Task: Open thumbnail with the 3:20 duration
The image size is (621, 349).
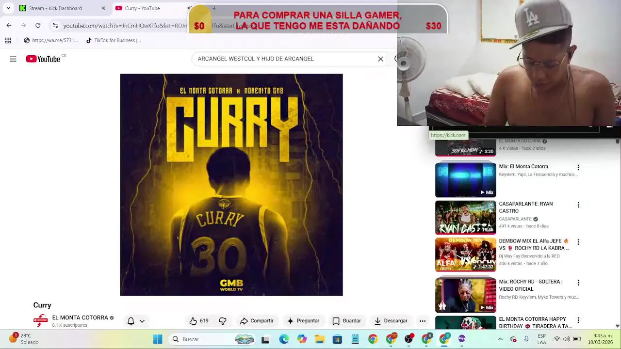Action: (465, 148)
